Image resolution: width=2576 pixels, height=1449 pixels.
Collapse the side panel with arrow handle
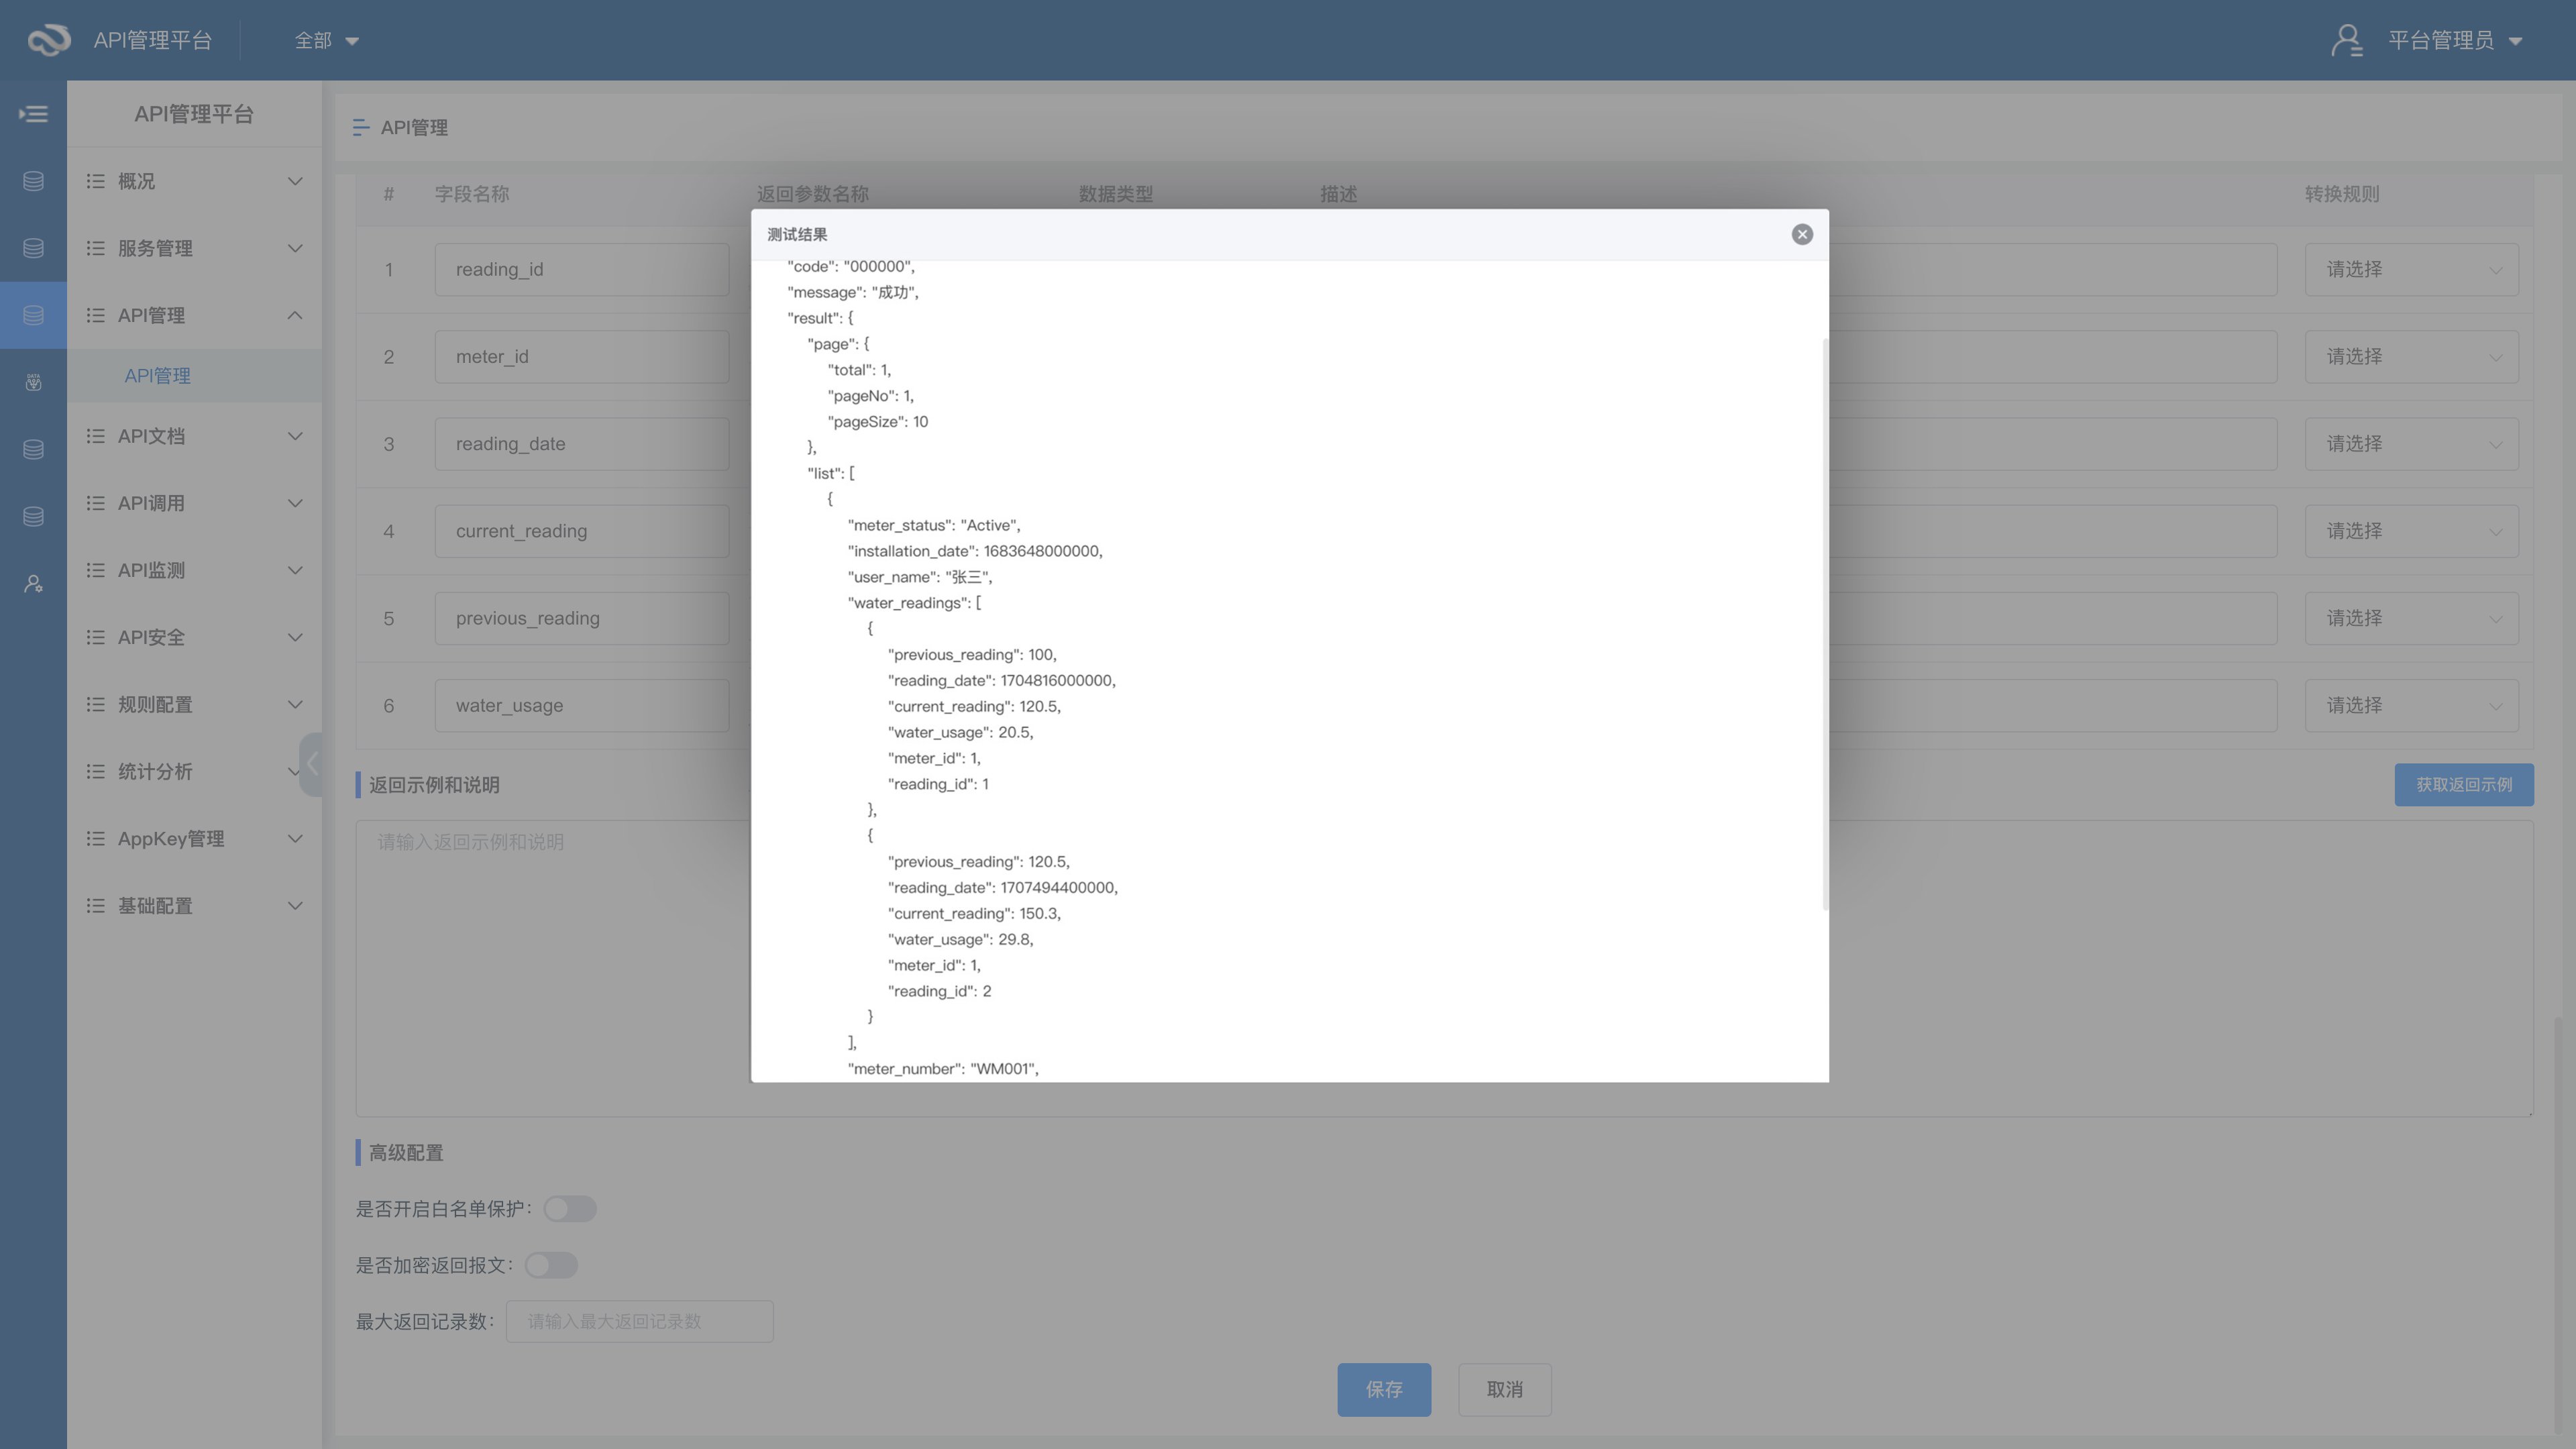click(311, 765)
